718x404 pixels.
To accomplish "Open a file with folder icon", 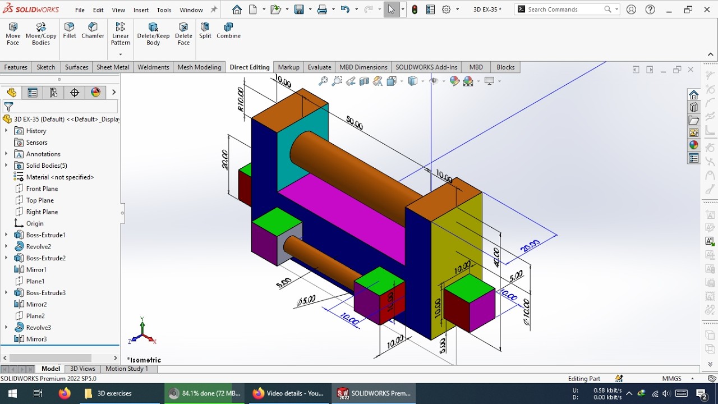I will [275, 10].
